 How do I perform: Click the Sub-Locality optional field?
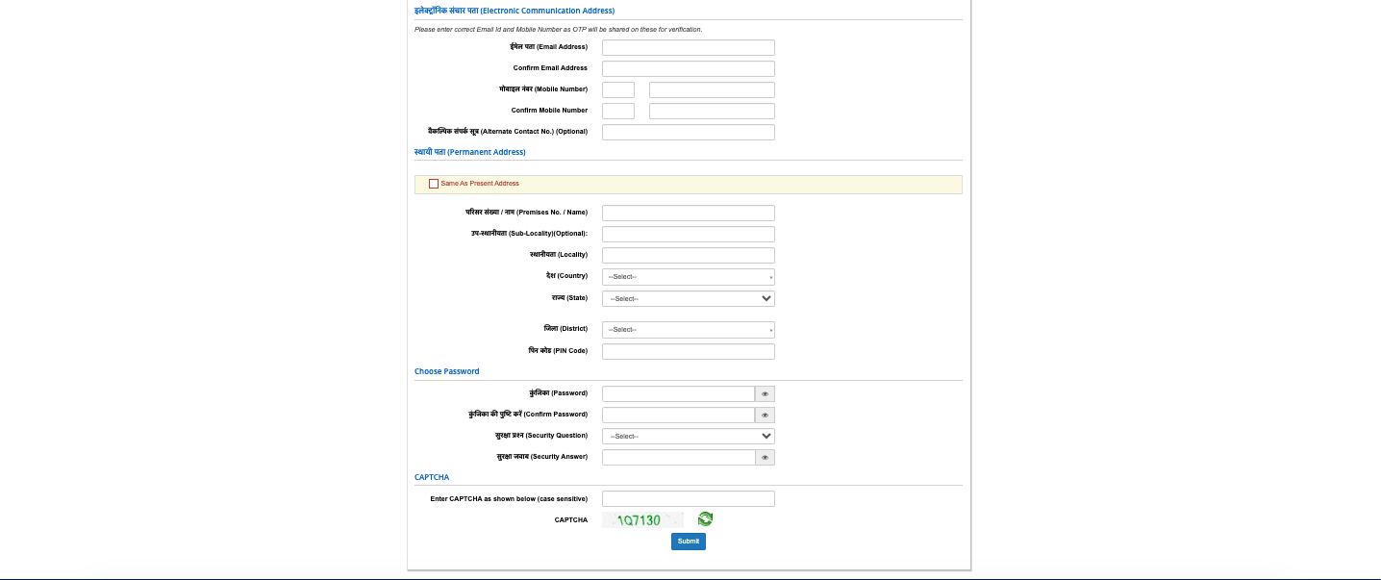[687, 234]
